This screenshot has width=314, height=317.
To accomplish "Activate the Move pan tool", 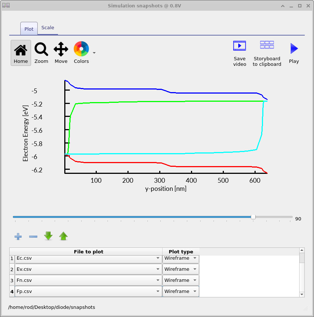I will click(61, 53).
